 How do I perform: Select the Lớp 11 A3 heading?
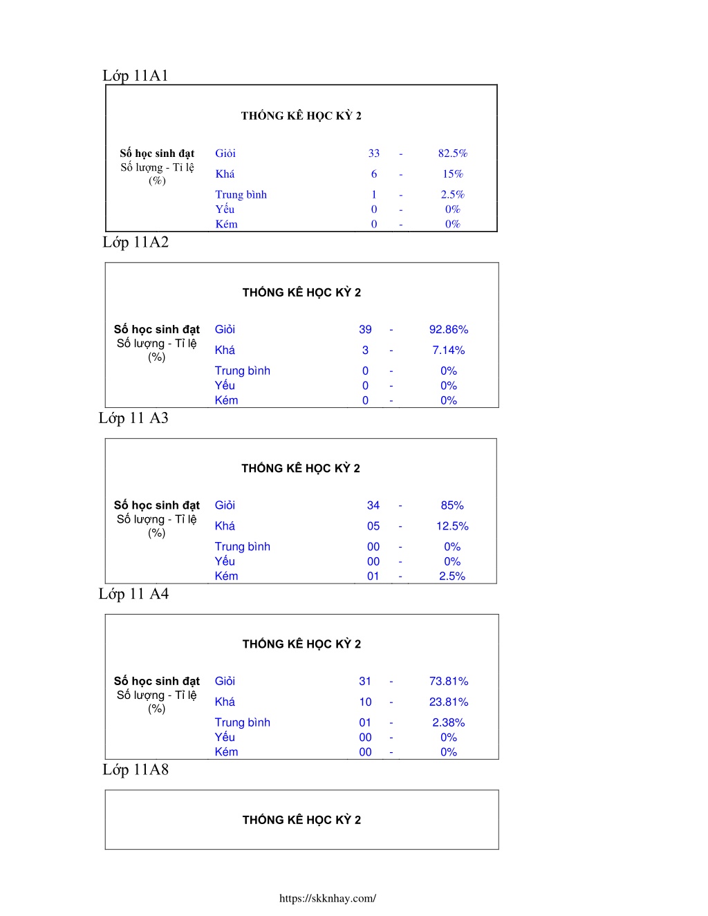pyautogui.click(x=133, y=418)
